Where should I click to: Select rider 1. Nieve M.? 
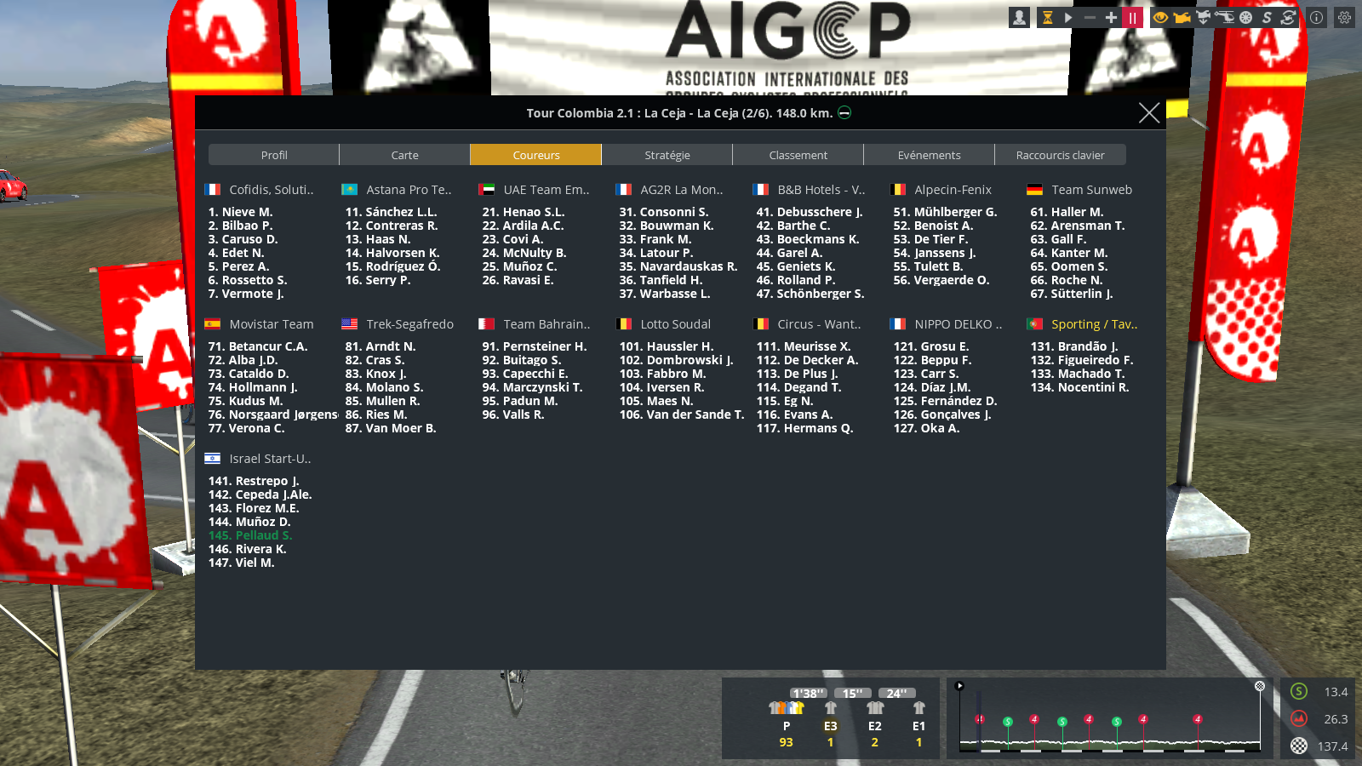pos(241,212)
